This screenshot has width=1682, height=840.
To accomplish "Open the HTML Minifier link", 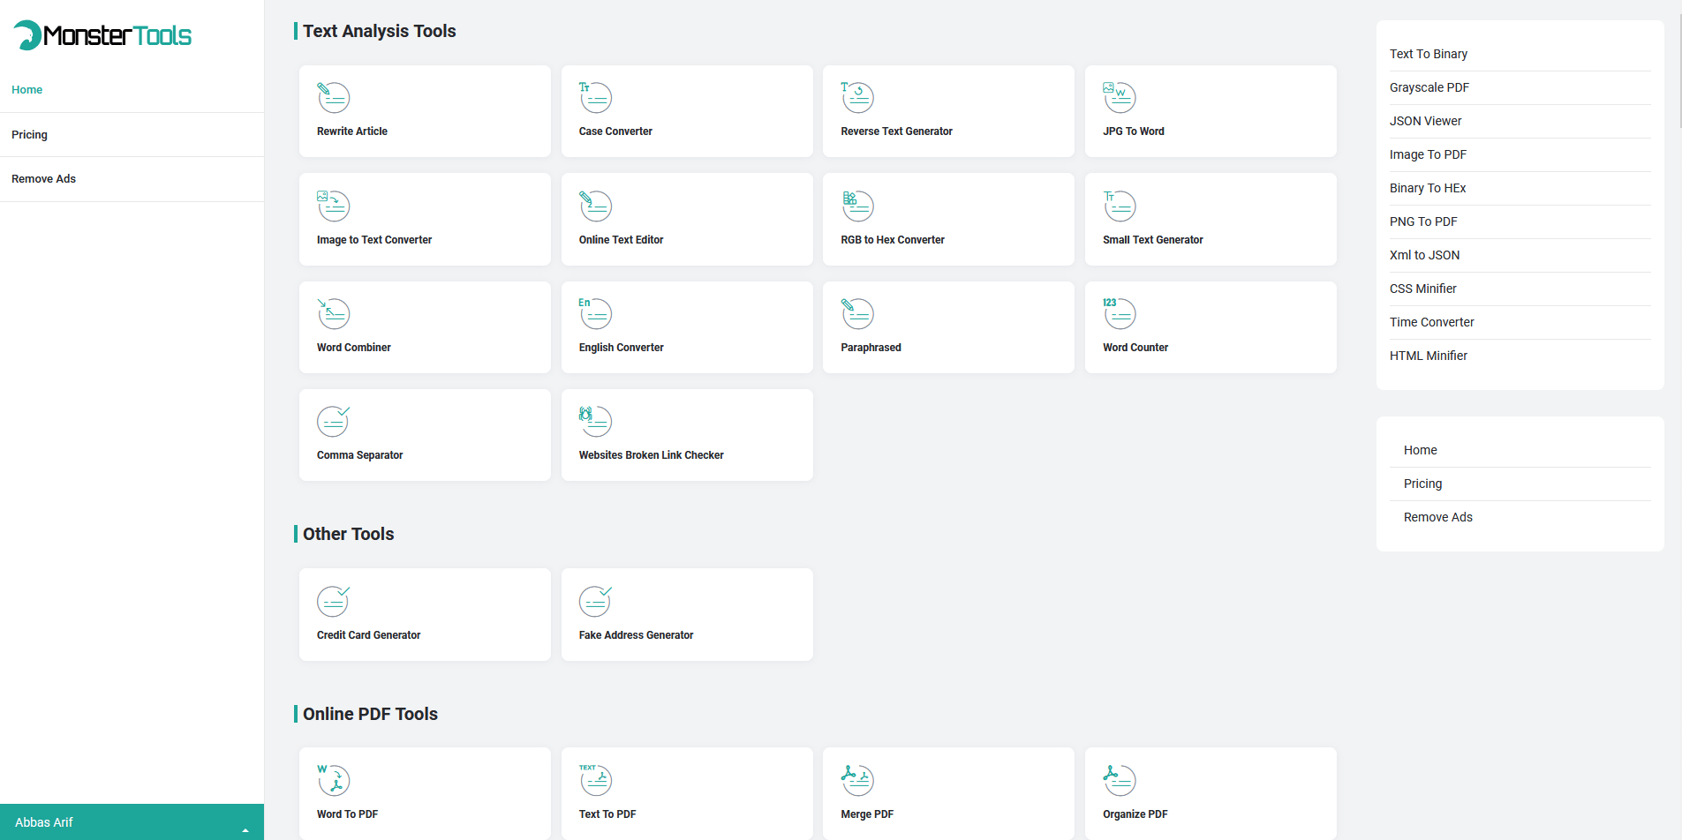I will coord(1428,356).
